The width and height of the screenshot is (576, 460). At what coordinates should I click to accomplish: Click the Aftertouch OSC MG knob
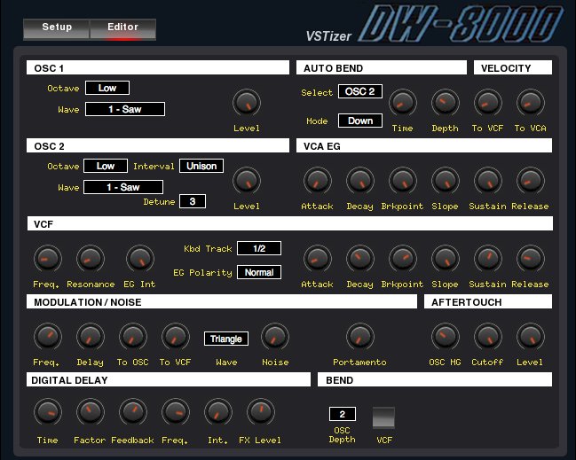[x=446, y=337]
